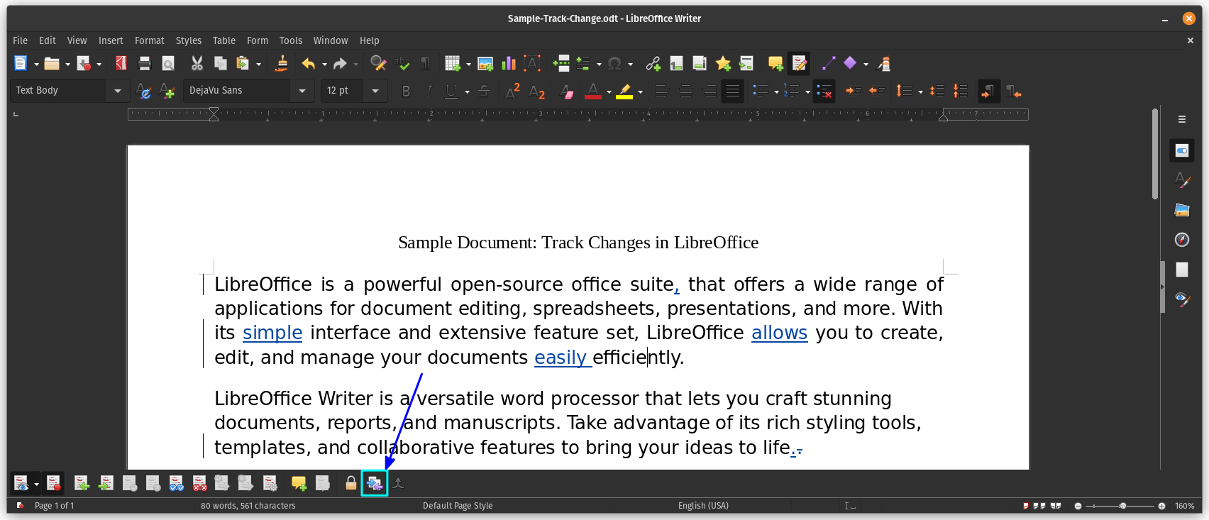1209x520 pixels.
Task: Click the Protect Changes padlock icon
Action: pos(350,483)
